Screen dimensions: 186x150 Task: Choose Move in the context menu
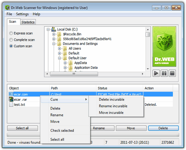point(55,122)
